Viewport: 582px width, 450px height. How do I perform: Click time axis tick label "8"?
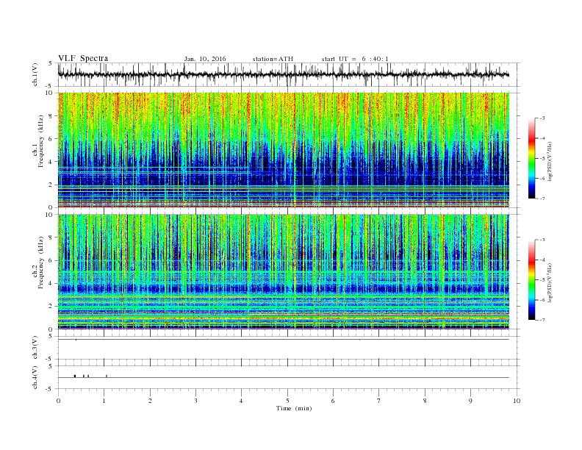click(425, 401)
